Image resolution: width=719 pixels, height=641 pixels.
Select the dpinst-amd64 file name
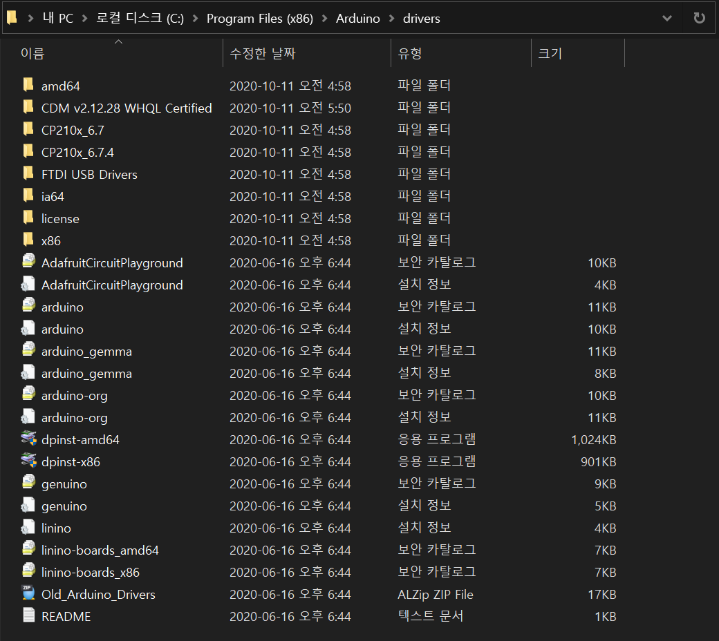80,440
